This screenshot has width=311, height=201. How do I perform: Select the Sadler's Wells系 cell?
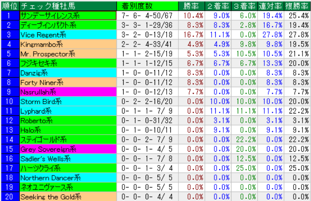click(68, 158)
